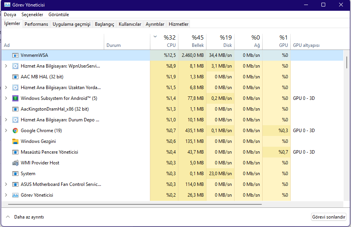Click GPU 0 - 3D in Chrome row
351x227 pixels.
click(304, 130)
